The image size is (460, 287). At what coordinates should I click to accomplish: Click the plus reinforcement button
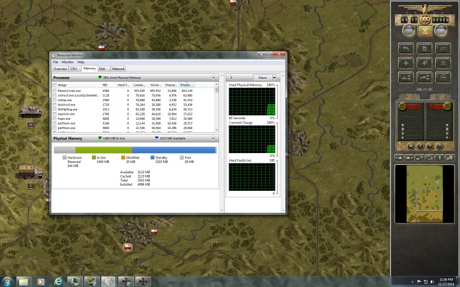(x=406, y=63)
